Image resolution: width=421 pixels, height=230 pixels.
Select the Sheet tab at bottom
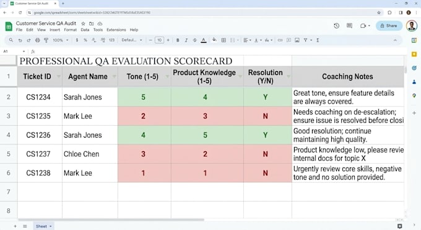43,226
